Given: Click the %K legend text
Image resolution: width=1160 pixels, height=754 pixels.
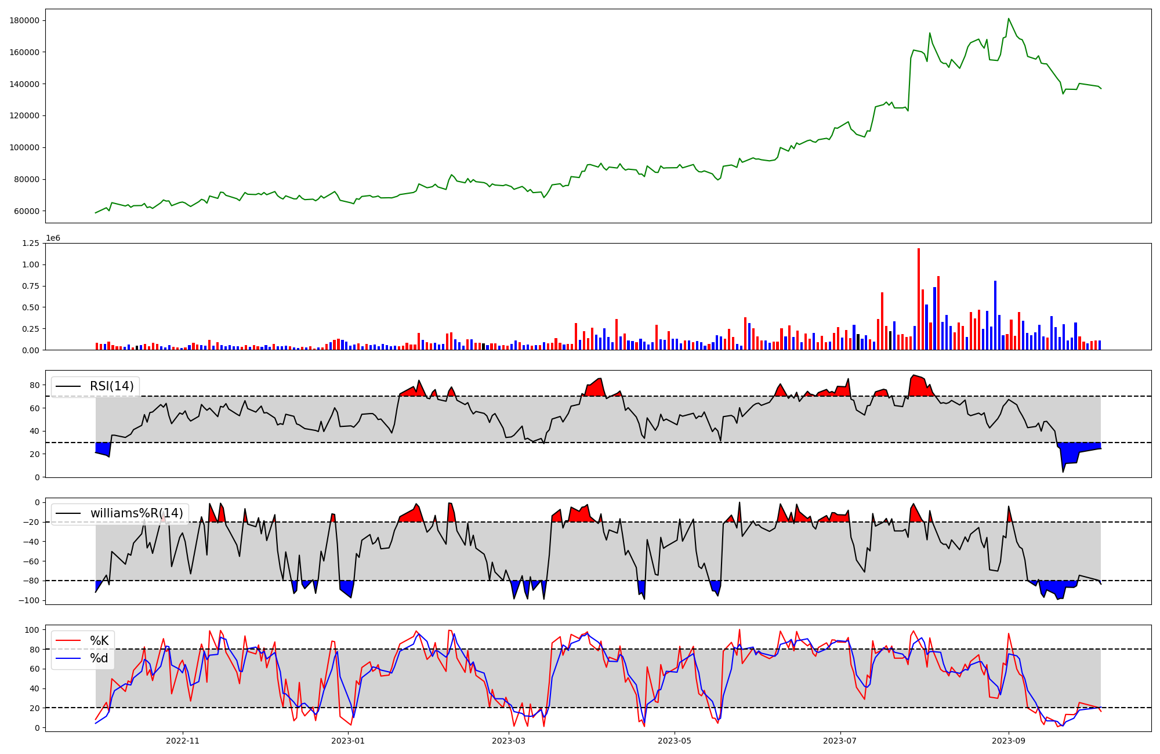Looking at the screenshot, I should pos(99,641).
